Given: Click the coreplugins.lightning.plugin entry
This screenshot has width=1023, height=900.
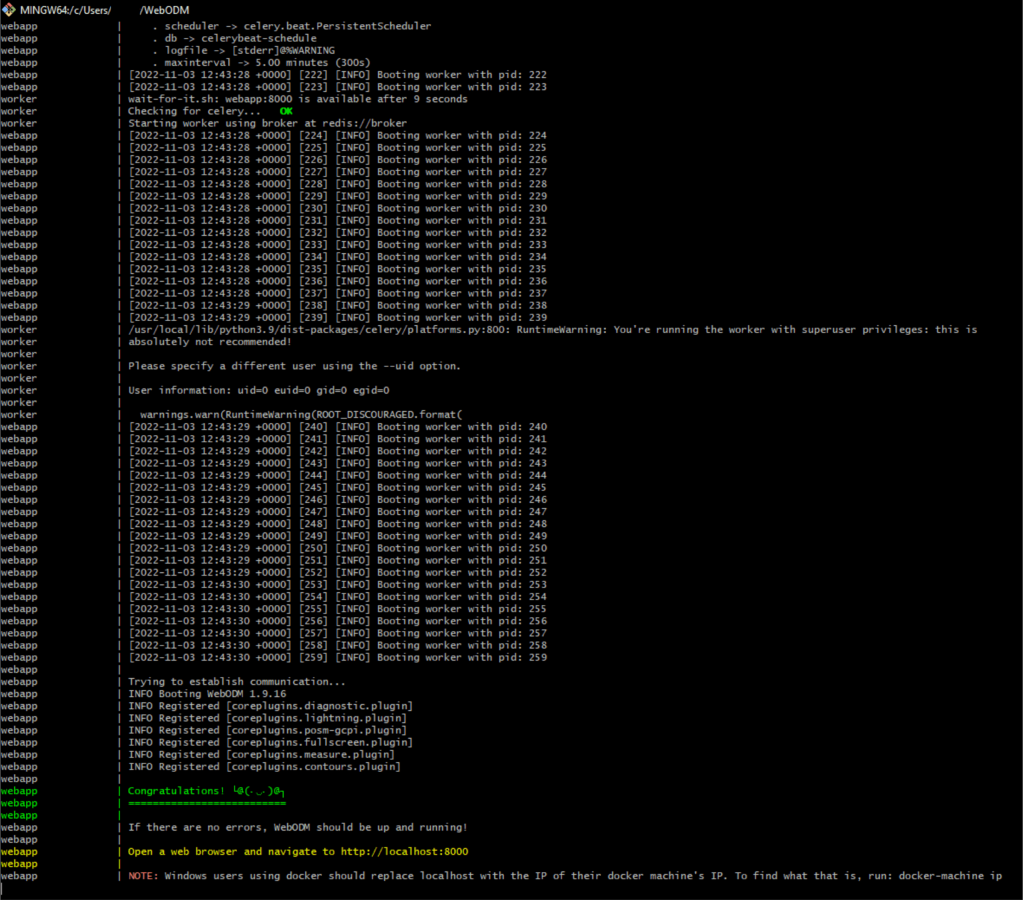Looking at the screenshot, I should tap(316, 718).
